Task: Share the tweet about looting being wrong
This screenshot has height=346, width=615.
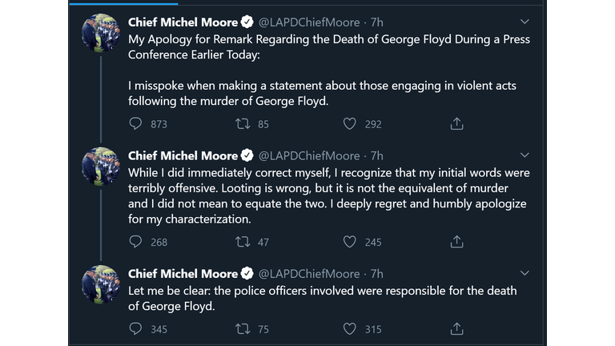Action: (x=457, y=242)
